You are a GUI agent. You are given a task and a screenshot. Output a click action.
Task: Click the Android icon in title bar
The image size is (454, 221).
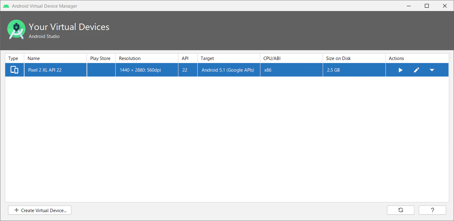[6, 6]
